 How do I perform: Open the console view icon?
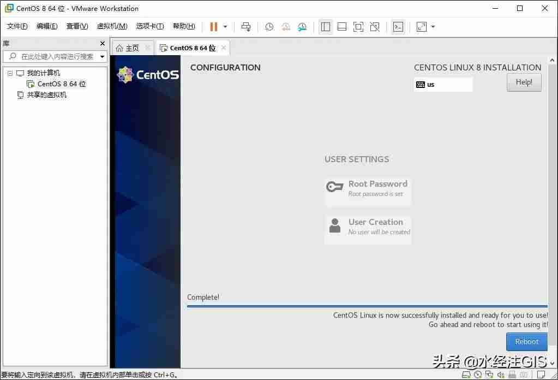click(x=398, y=27)
